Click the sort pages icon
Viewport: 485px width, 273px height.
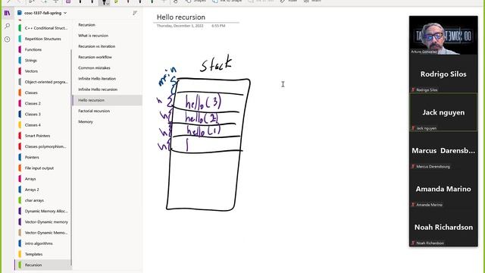click(135, 13)
